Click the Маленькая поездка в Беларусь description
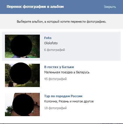This screenshot has width=123, height=124. click(67, 72)
